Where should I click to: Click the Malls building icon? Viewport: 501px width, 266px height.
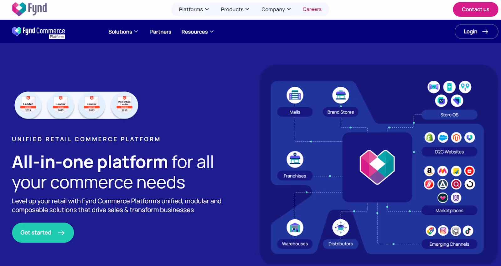(295, 95)
